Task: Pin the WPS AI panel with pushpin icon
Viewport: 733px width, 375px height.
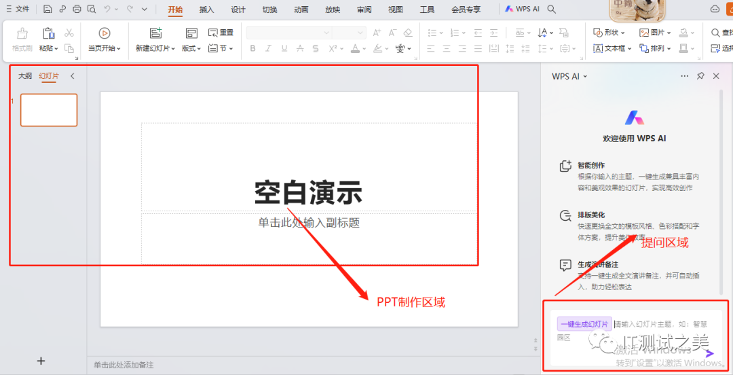Action: [x=700, y=77]
